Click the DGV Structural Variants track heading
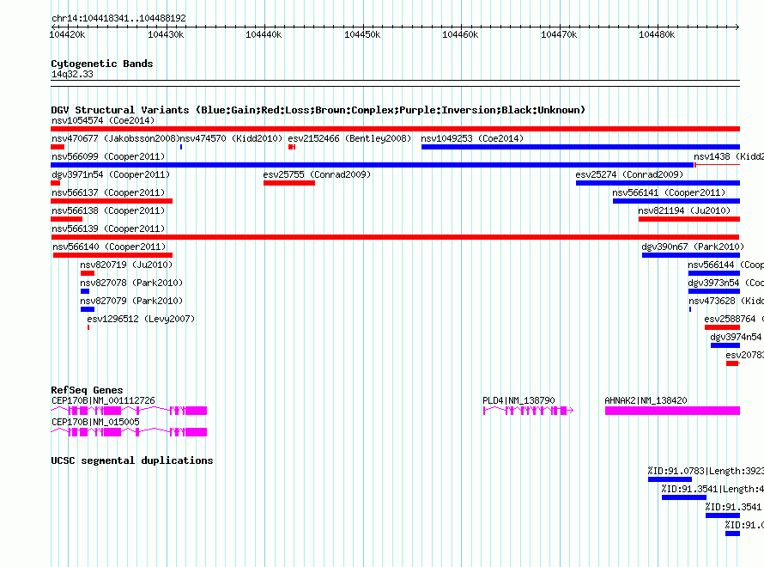This screenshot has width=764, height=567. (318, 110)
